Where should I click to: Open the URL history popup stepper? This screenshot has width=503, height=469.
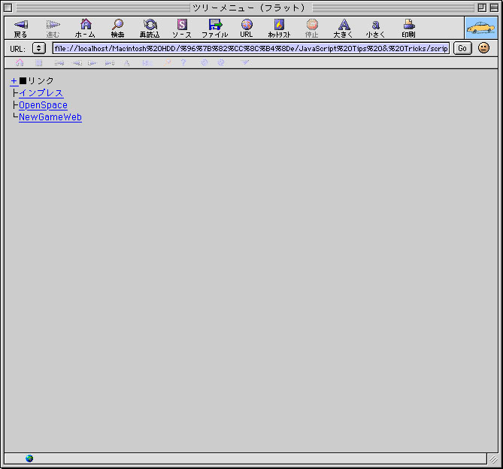tap(39, 48)
